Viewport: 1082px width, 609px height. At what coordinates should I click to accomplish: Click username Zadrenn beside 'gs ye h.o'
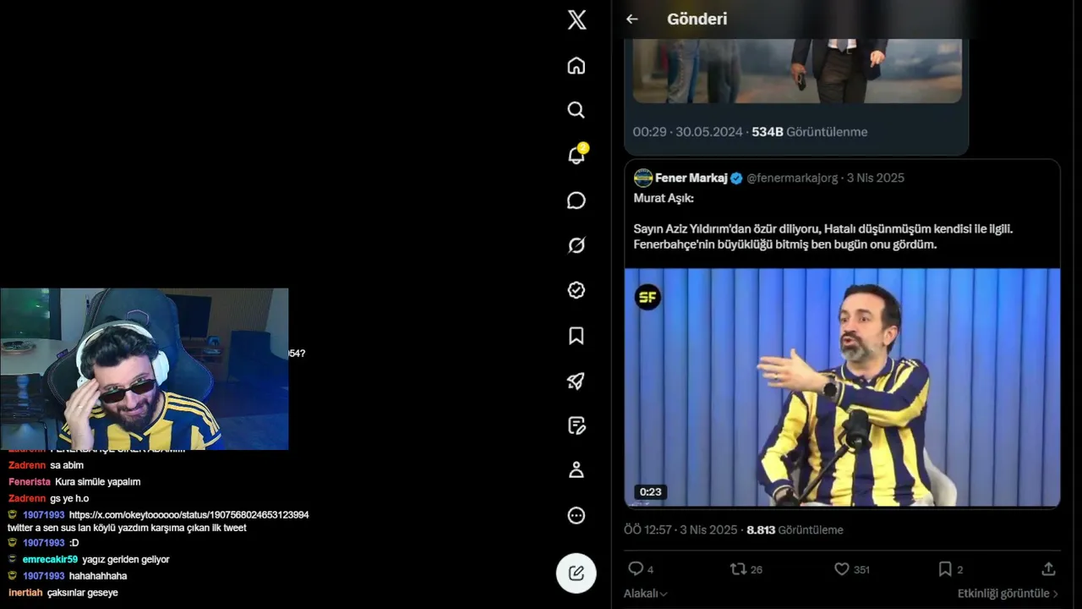26,499
